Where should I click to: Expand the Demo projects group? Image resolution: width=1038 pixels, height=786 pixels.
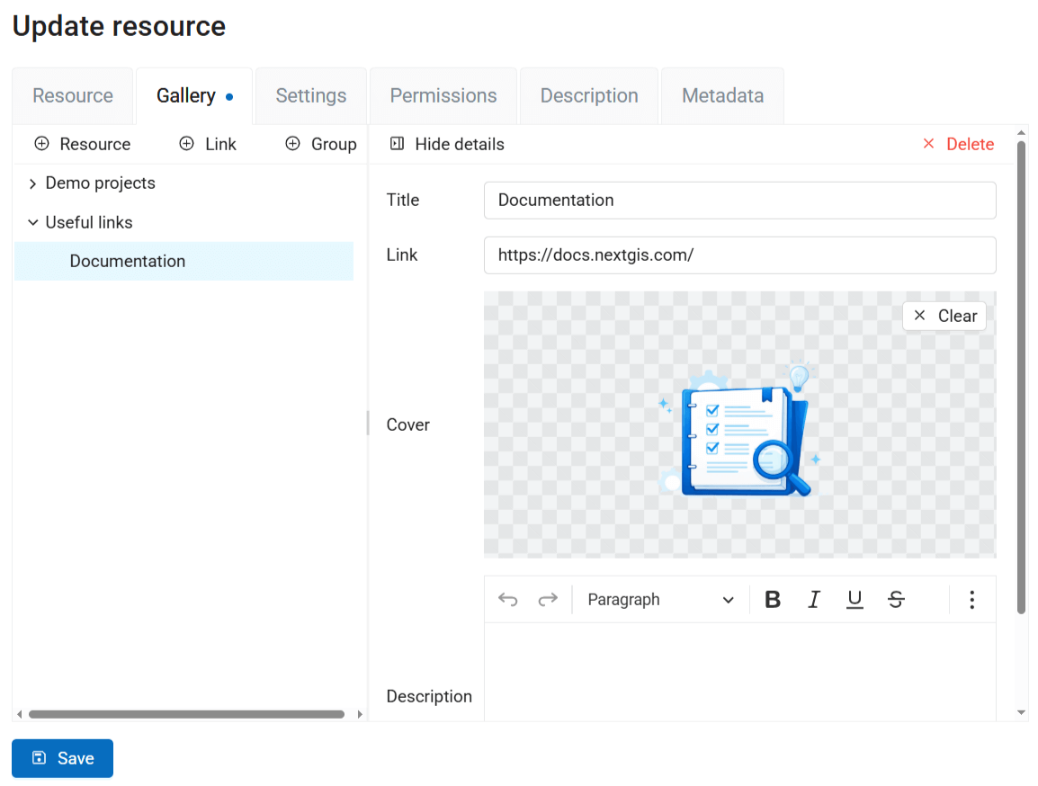tap(33, 183)
